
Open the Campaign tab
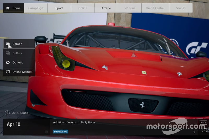pos(36,8)
